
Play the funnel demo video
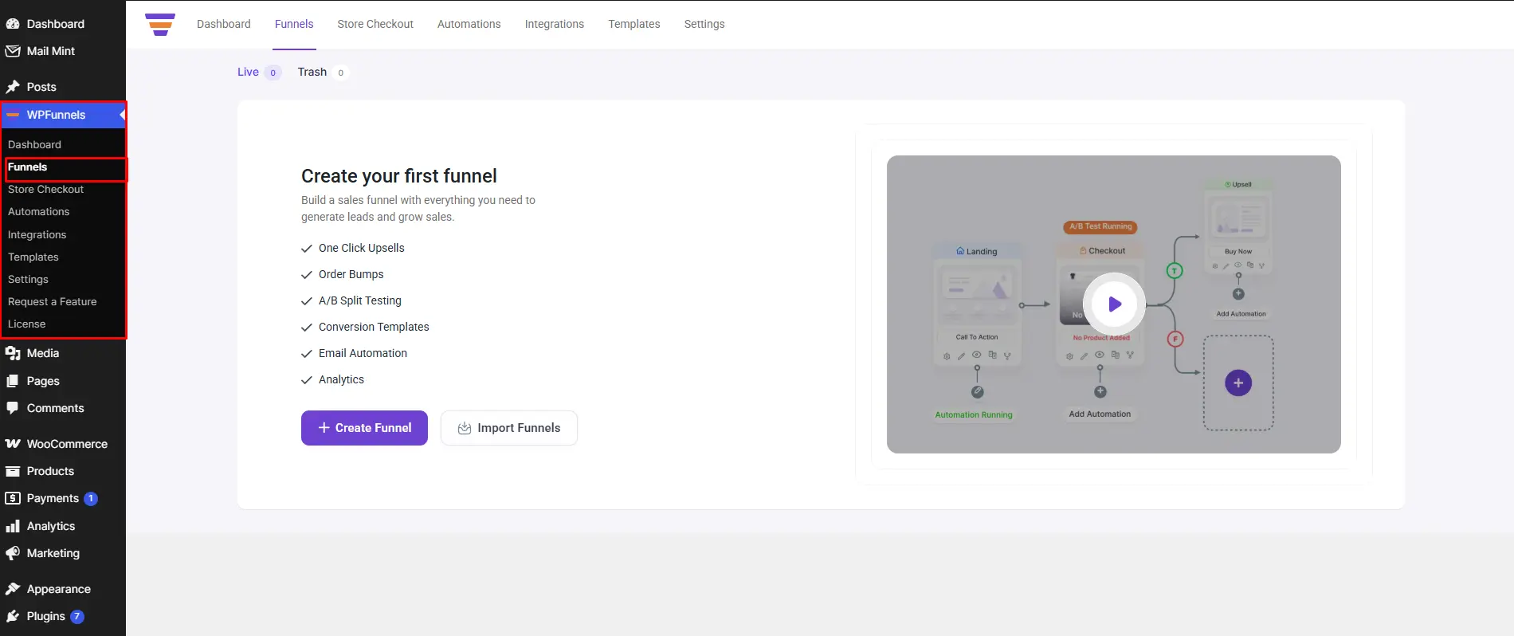click(1114, 304)
